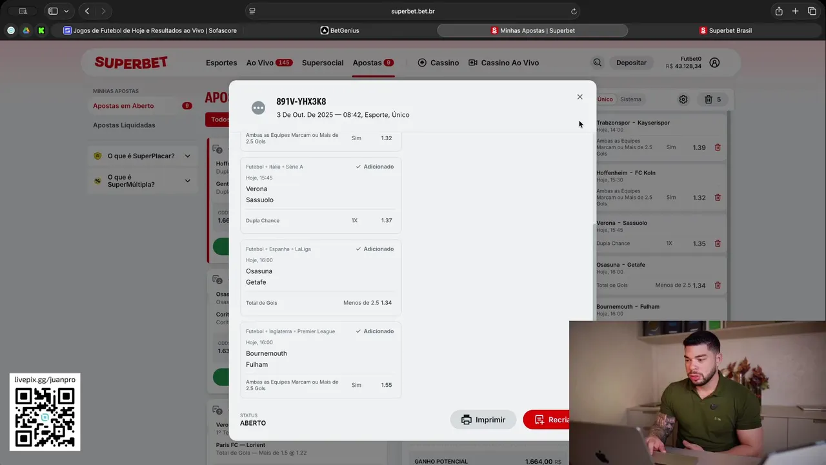Open the user account profile icon
826x465 pixels.
[x=714, y=63]
